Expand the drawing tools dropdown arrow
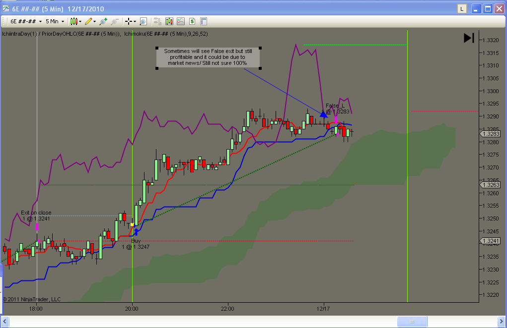Screen dimensions: 507x328 pos(94,22)
